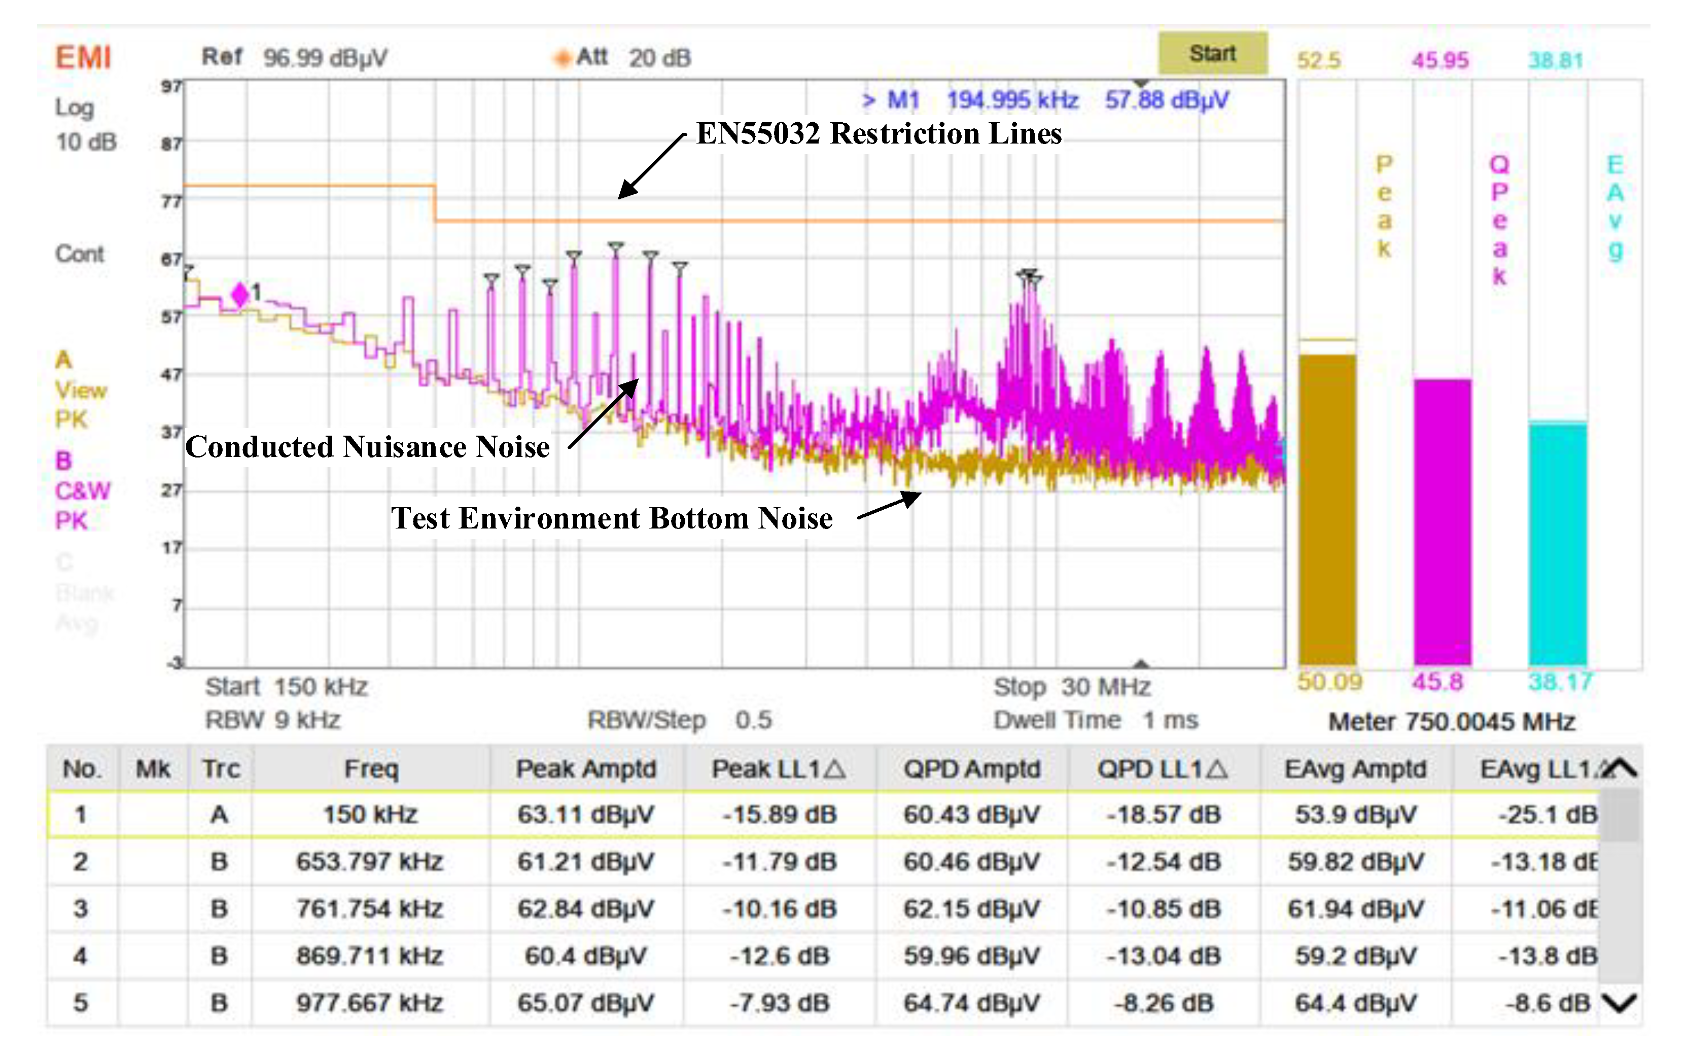Click the QPD LL1Δ column header
The height and width of the screenshot is (1057, 1685).
[1164, 769]
